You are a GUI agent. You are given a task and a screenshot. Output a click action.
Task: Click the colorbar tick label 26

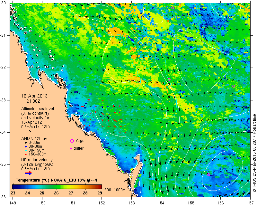point(56,193)
